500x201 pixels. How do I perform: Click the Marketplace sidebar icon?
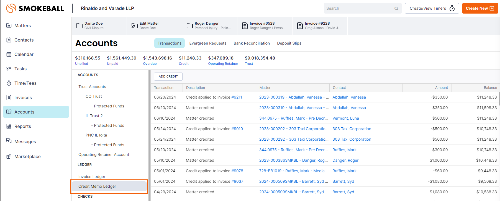coord(9,156)
